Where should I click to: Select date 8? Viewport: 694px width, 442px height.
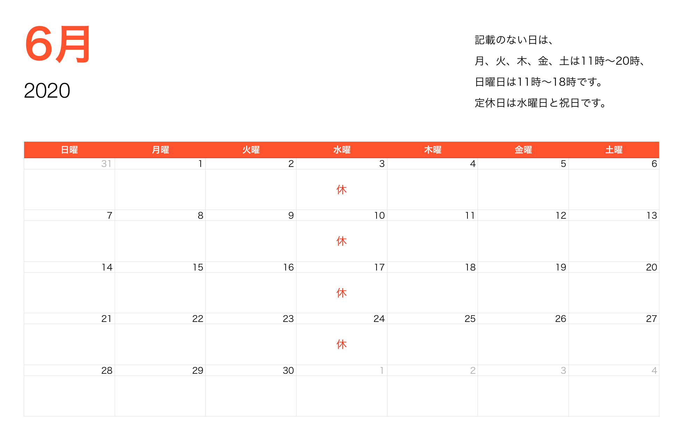[200, 216]
